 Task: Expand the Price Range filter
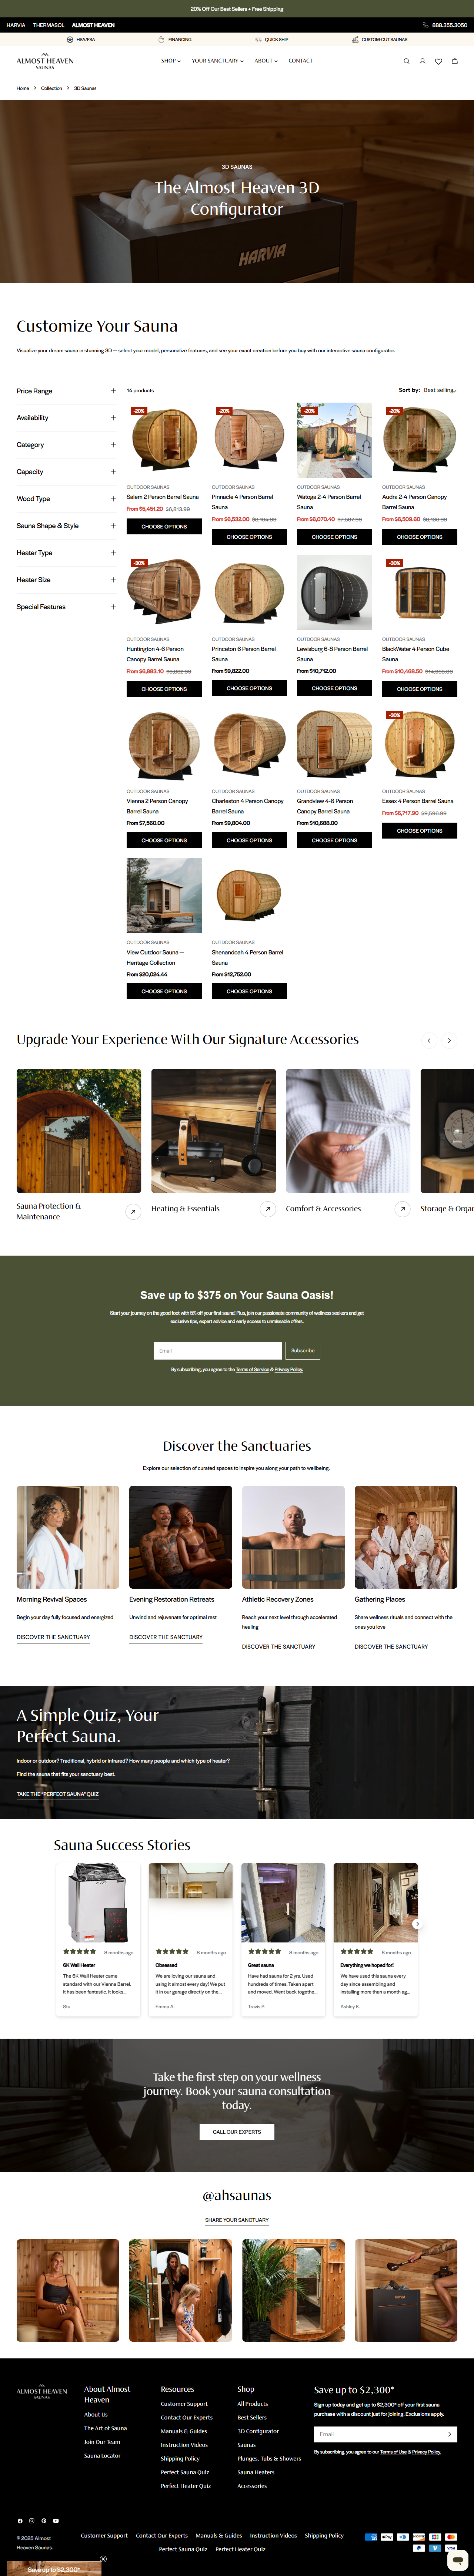click(66, 391)
